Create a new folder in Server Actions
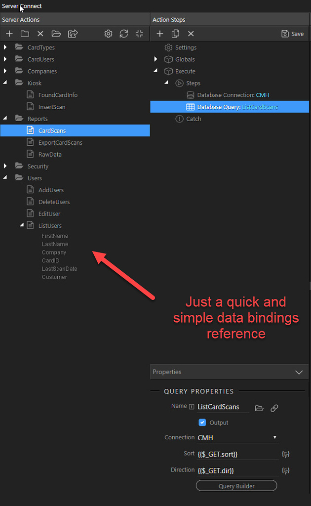Viewport: 311px width, 506px height. (25, 34)
